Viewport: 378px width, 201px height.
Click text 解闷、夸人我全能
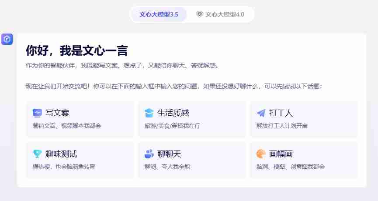(167, 167)
